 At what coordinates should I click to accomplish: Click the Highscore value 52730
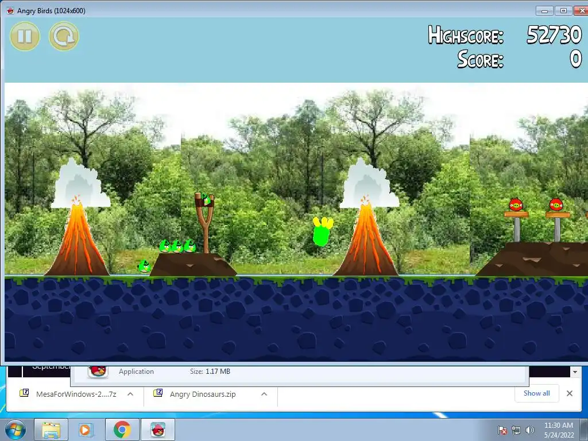[554, 35]
